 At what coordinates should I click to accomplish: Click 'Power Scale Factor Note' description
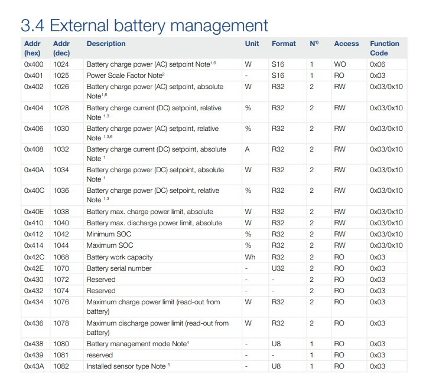click(125, 75)
